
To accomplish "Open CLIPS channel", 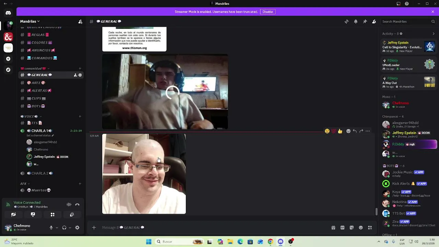I will click(x=50, y=98).
